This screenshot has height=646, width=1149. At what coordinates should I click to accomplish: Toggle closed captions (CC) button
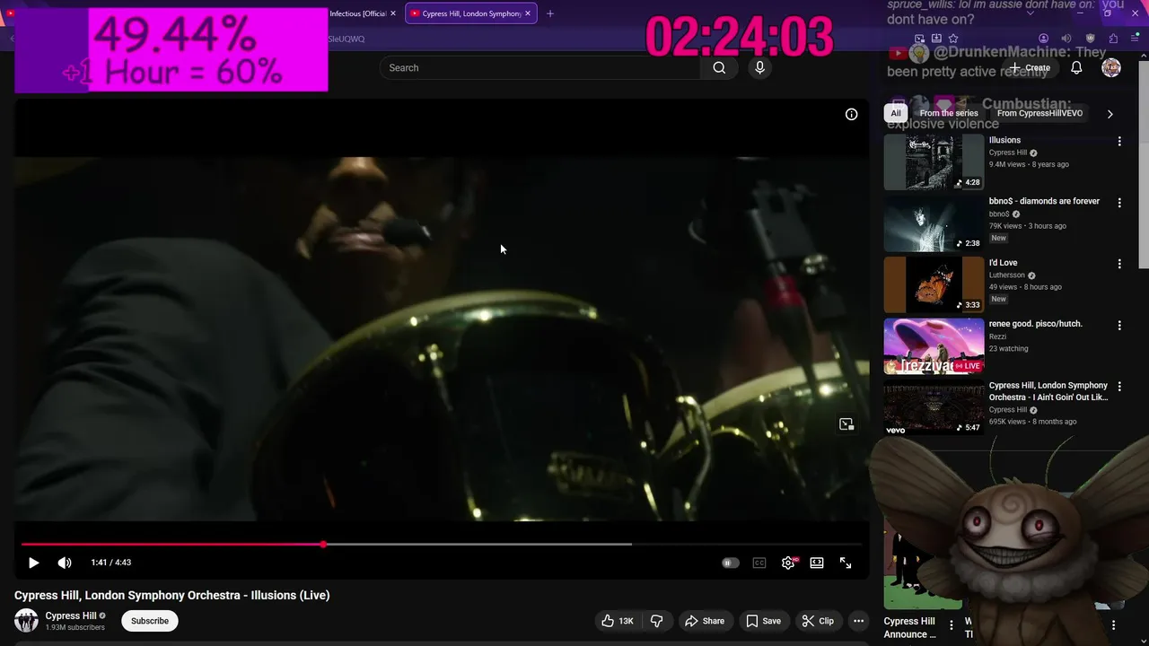pos(759,563)
